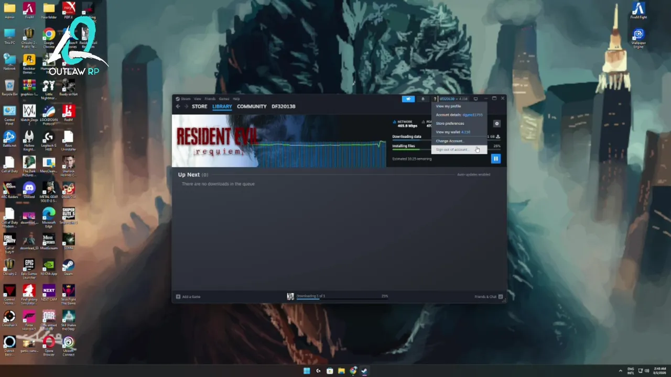Image resolution: width=671 pixels, height=377 pixels.
Task: Select Change Account
Action: click(459, 141)
